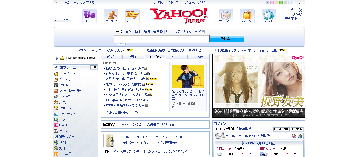Select the 画像 search category
Viewport: 358px width, 157px height.
point(128,32)
